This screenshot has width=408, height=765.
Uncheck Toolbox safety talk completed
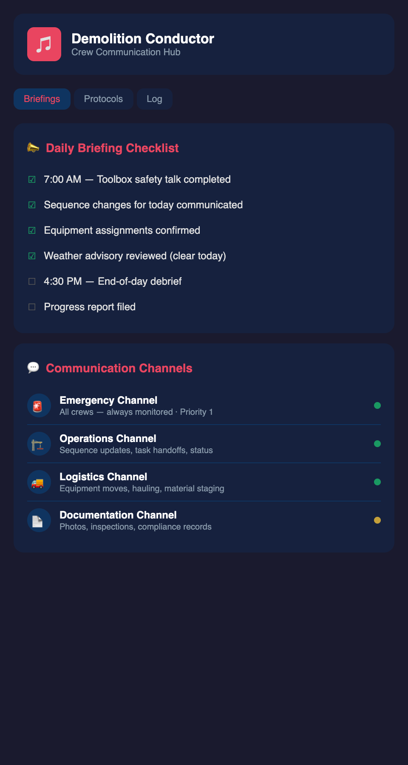pos(32,179)
